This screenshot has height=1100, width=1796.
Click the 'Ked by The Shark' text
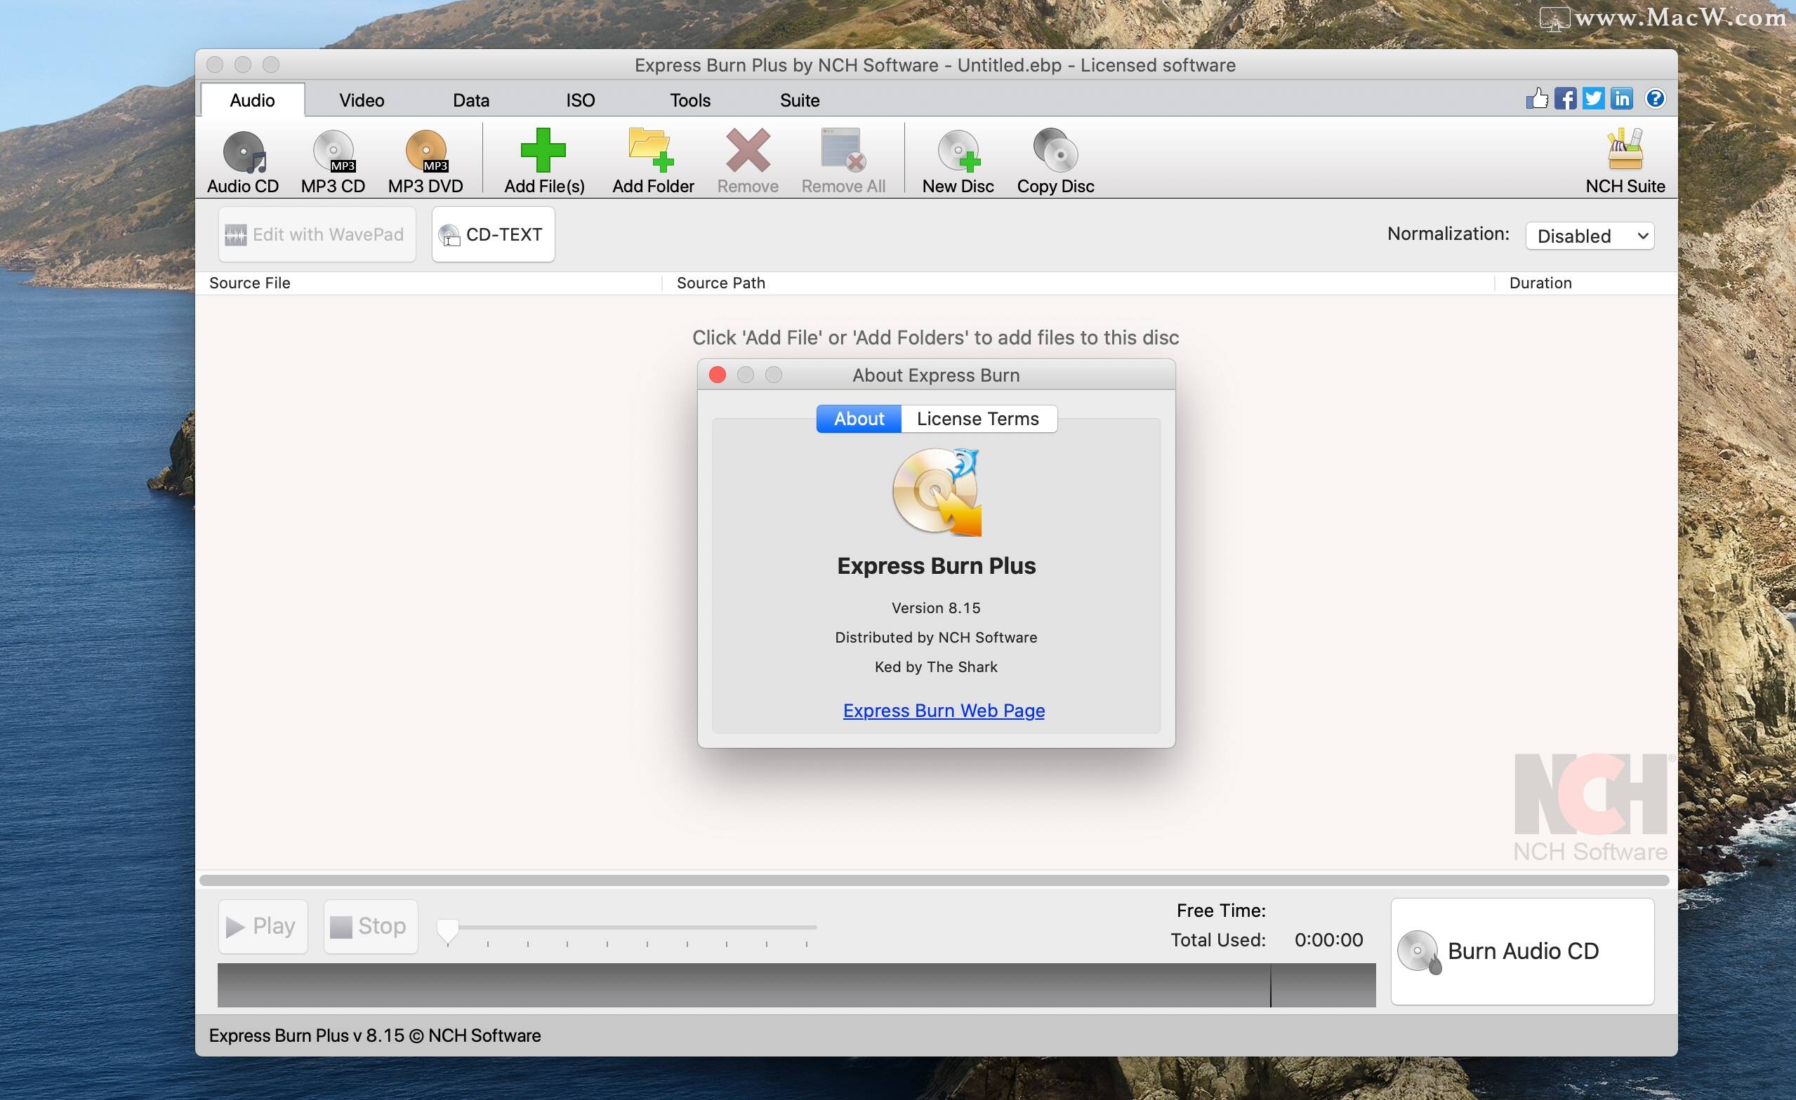[936, 667]
